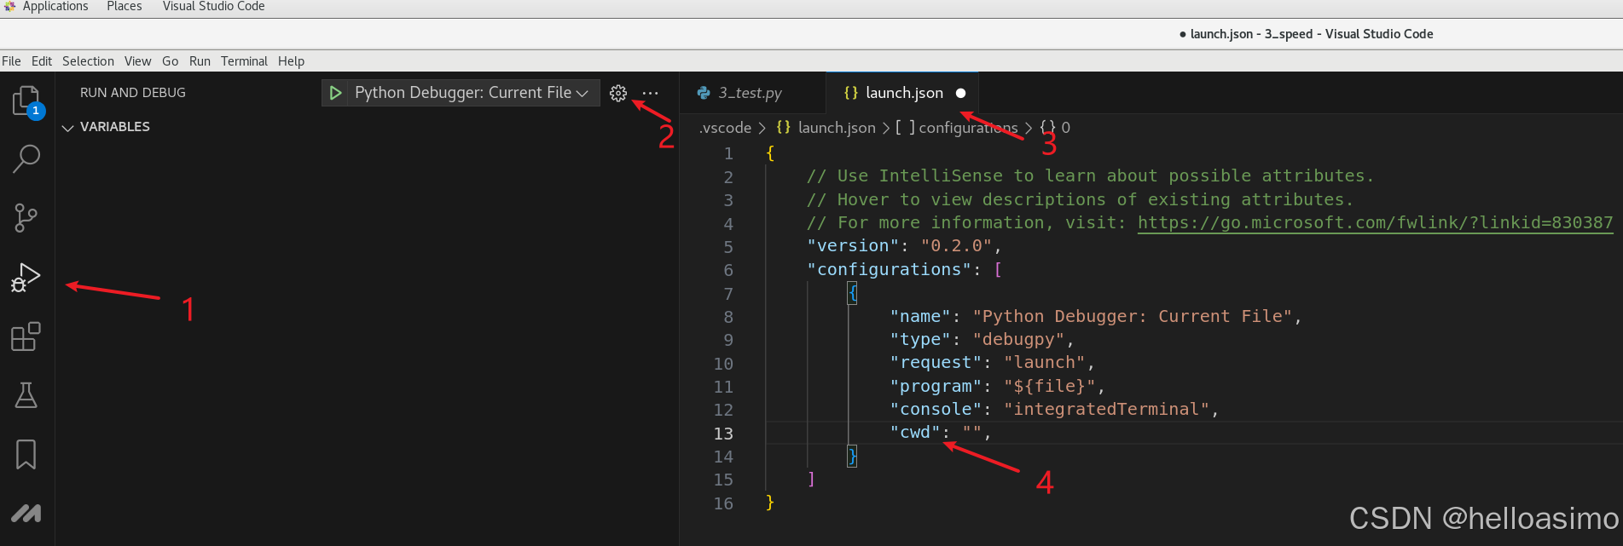Open the Terminal menu
This screenshot has height=546, width=1623.
click(244, 61)
